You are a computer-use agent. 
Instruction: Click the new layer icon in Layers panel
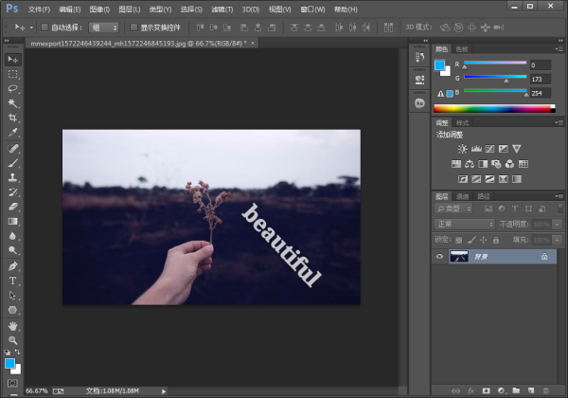coord(531,390)
